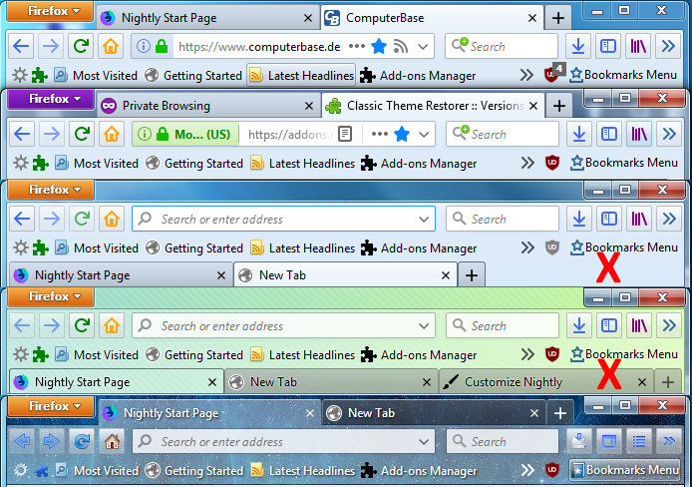This screenshot has height=487, width=692.
Task: Open the purple Firefox menu button
Action: point(51,99)
